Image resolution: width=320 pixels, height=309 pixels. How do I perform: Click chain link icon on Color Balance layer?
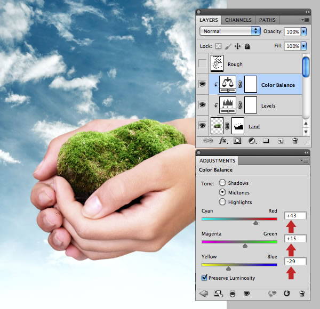coord(240,84)
